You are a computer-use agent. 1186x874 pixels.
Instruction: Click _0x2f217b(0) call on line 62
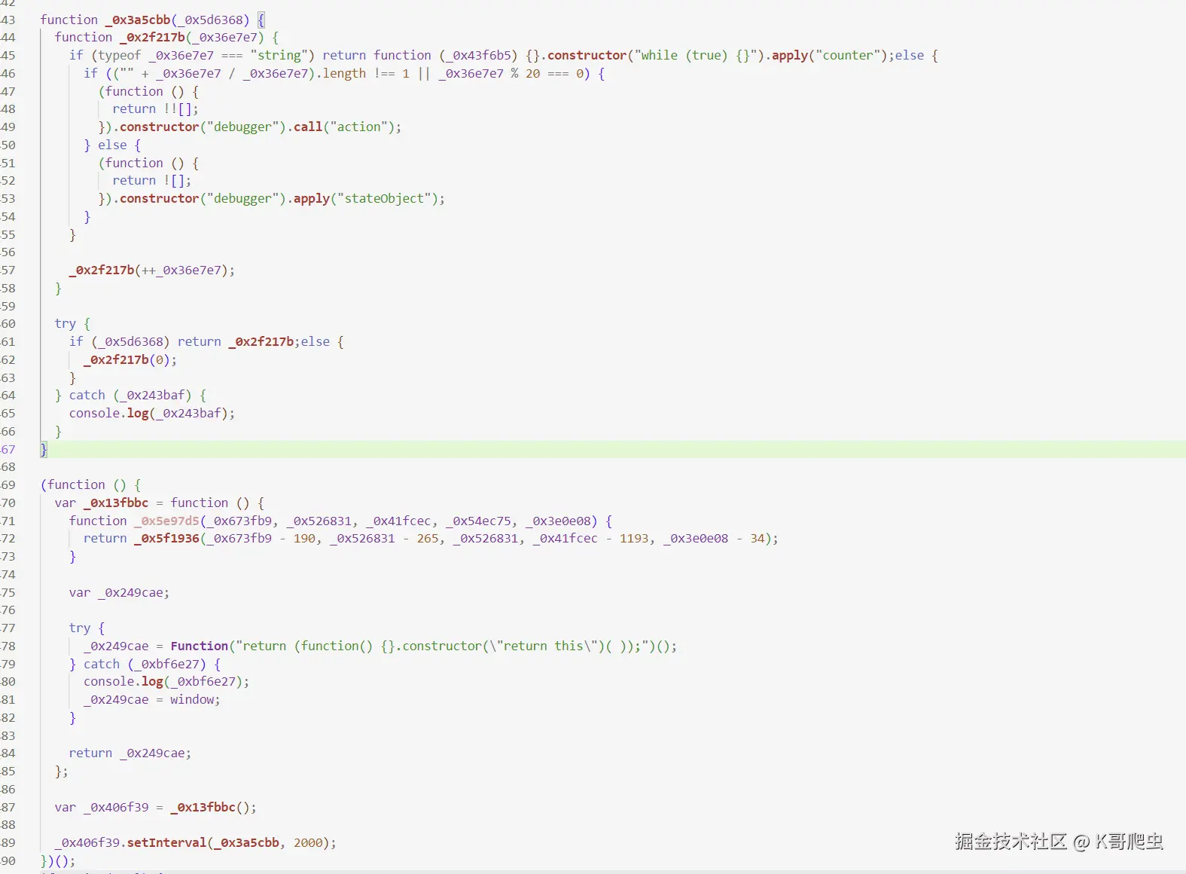(127, 359)
